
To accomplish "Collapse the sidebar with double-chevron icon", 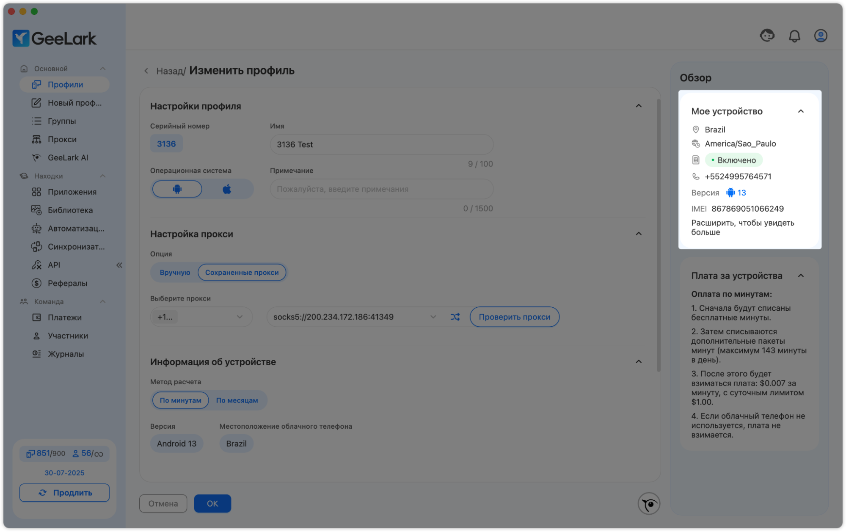I will coord(119,265).
